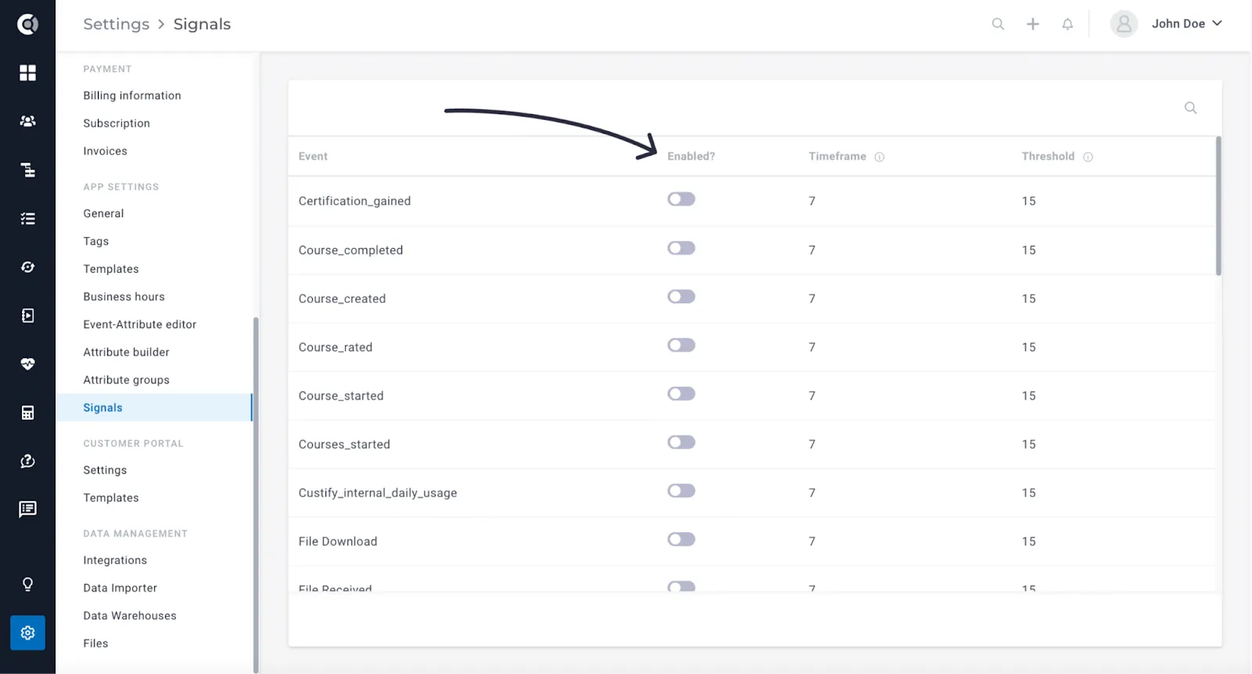Click the Timeframe info icon
The height and width of the screenshot is (674, 1252).
point(880,157)
